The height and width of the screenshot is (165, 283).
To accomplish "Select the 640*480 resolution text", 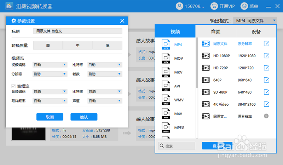I will pyautogui.click(x=245, y=92).
